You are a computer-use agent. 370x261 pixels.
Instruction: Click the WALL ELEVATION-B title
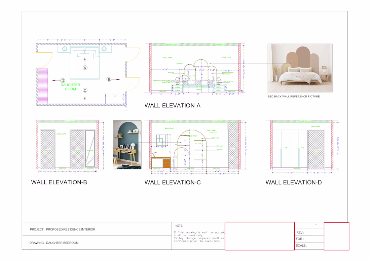pyautogui.click(x=59, y=182)
